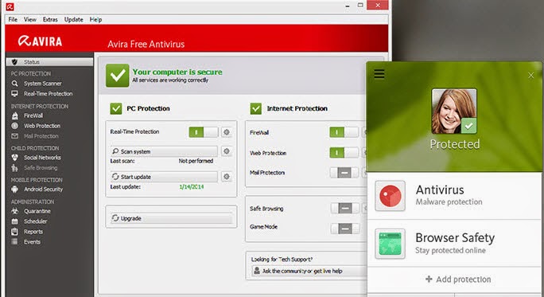This screenshot has width=544, height=297.
Task: Click the Social Networks icon
Action: click(14, 158)
